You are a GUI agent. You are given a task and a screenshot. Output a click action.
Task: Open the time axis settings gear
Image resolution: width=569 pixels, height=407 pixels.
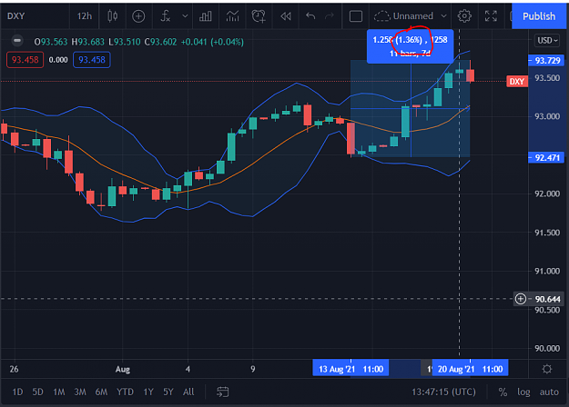[x=546, y=369]
